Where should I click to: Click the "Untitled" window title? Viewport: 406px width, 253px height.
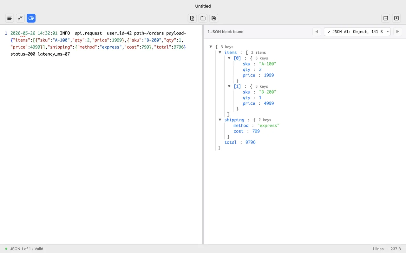click(x=203, y=6)
